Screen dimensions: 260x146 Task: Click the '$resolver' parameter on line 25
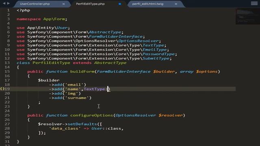click(x=171, y=115)
